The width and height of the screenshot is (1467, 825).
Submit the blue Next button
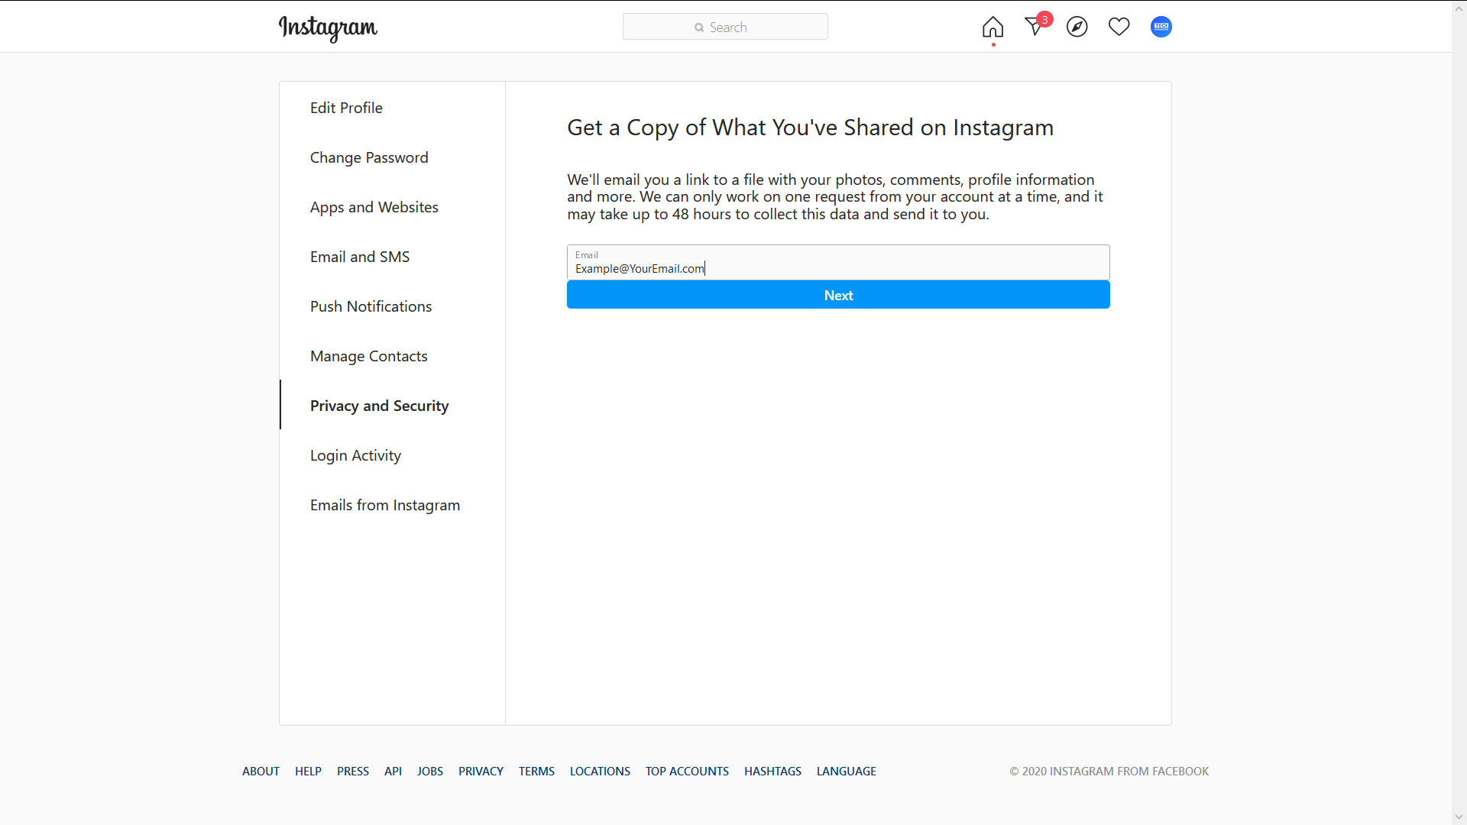[838, 295]
